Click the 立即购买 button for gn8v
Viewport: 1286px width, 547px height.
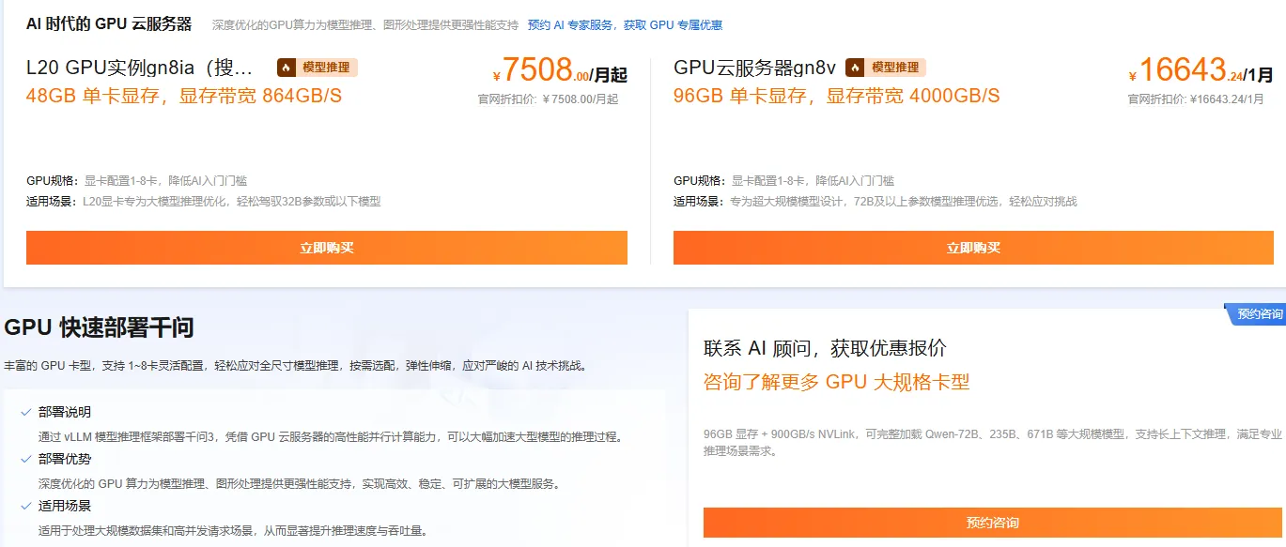tap(973, 247)
